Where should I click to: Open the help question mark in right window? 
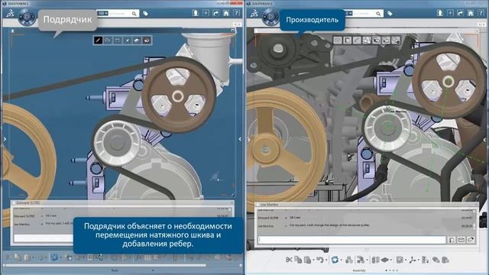481,13
